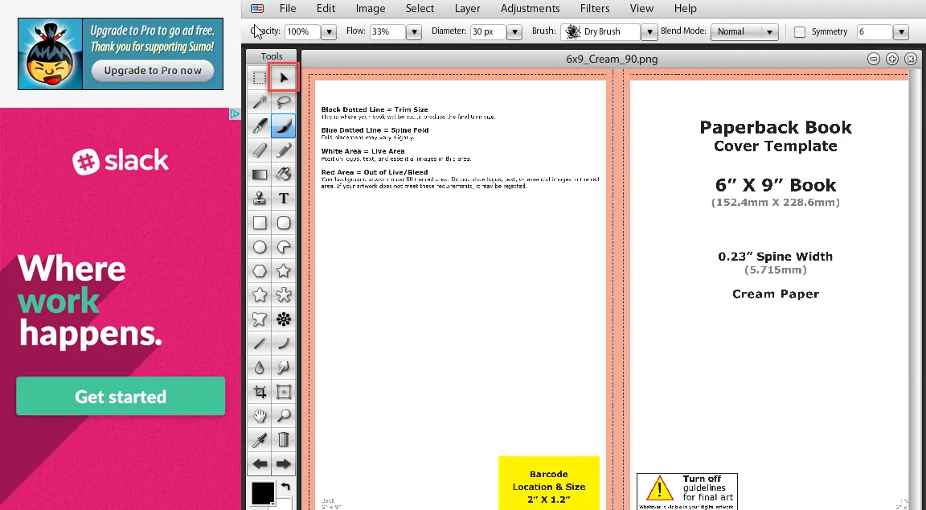
Task: Select the Smudge tool
Action: pos(284,368)
